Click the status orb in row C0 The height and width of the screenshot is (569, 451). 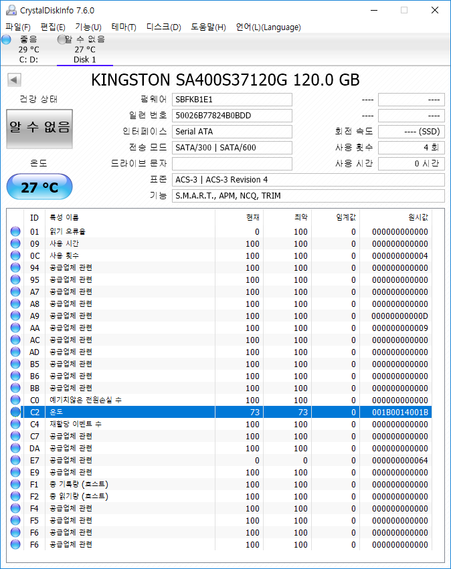[x=15, y=400]
